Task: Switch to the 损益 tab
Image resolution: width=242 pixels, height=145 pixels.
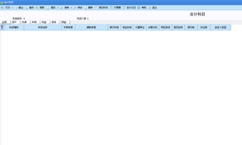Action: point(65,22)
